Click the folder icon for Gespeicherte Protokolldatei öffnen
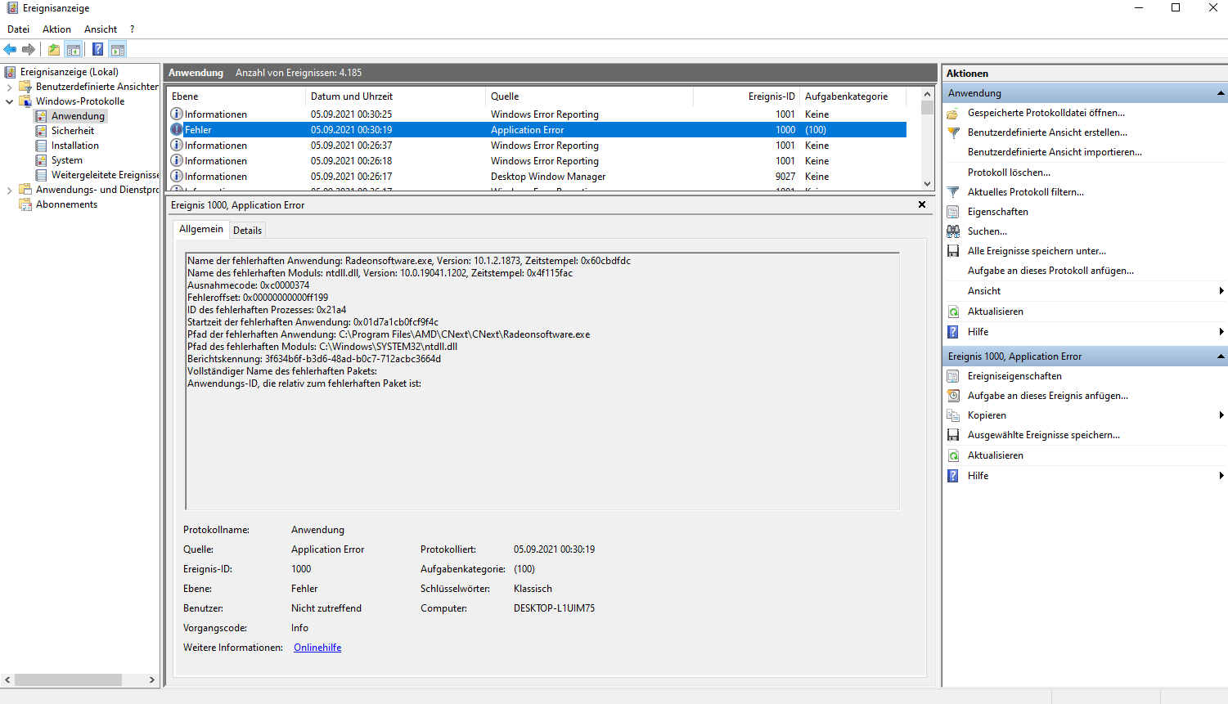This screenshot has height=704, width=1228. click(x=953, y=113)
